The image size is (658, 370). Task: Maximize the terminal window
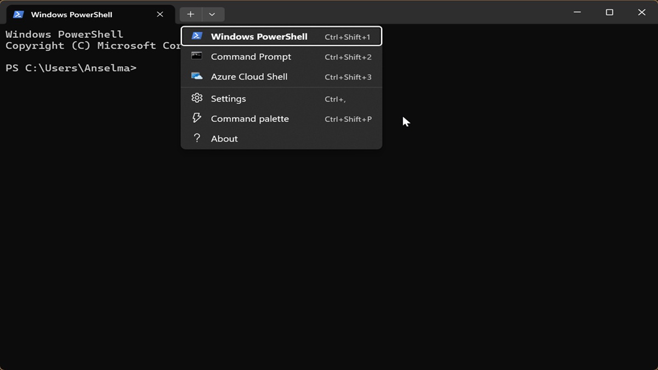(609, 12)
